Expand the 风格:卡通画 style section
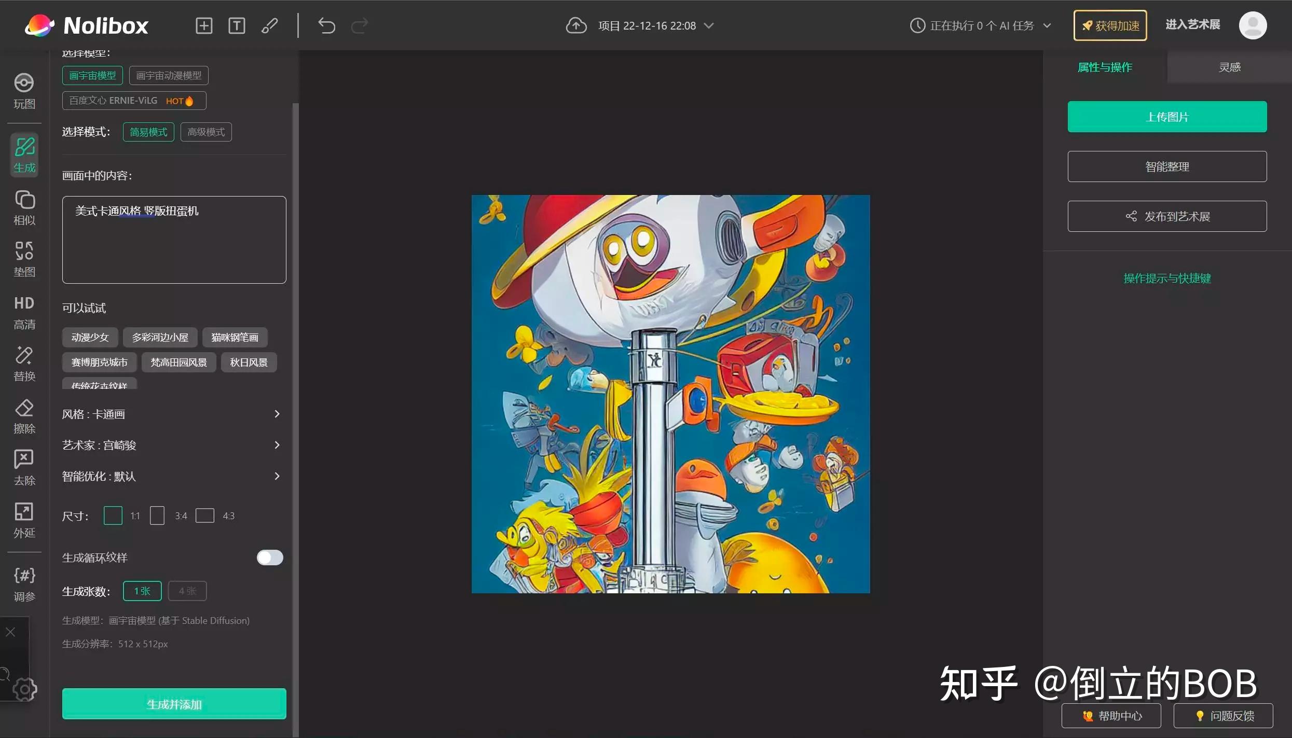The height and width of the screenshot is (738, 1292). (173, 414)
